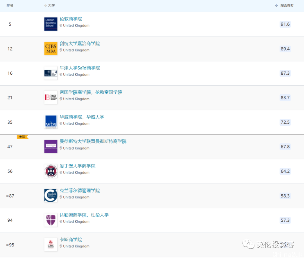Click the 排名 column header
304x258 pixels.
click(x=10, y=5)
